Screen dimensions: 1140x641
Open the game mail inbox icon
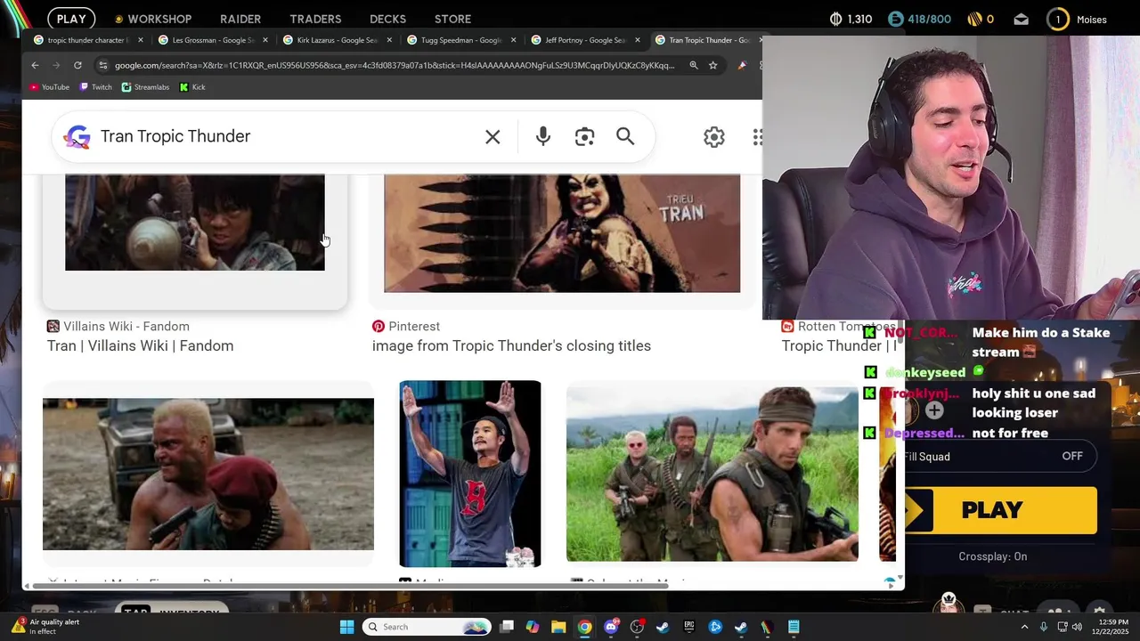(x=1022, y=19)
